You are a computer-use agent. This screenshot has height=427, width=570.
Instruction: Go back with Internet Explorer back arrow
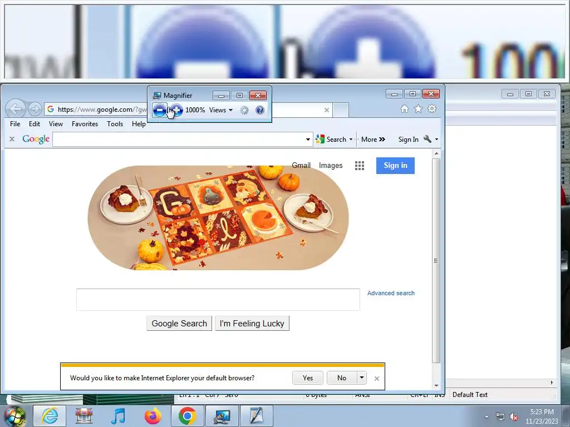click(x=16, y=108)
